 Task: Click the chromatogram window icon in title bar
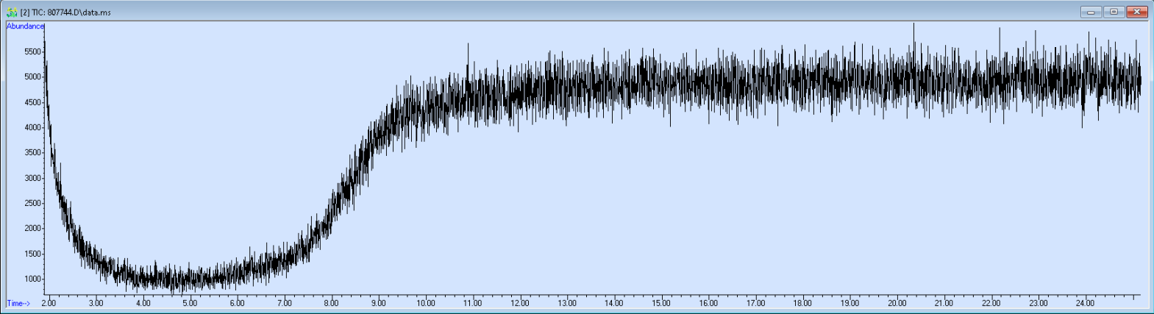pyautogui.click(x=12, y=13)
